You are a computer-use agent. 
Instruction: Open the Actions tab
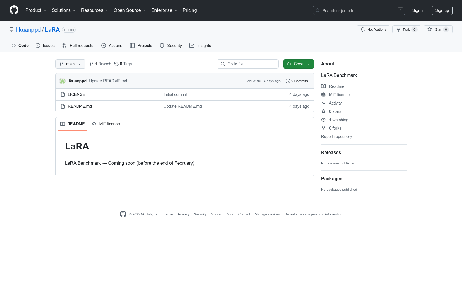[112, 46]
